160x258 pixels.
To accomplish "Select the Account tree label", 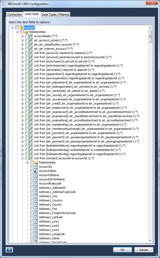I will [29, 28].
